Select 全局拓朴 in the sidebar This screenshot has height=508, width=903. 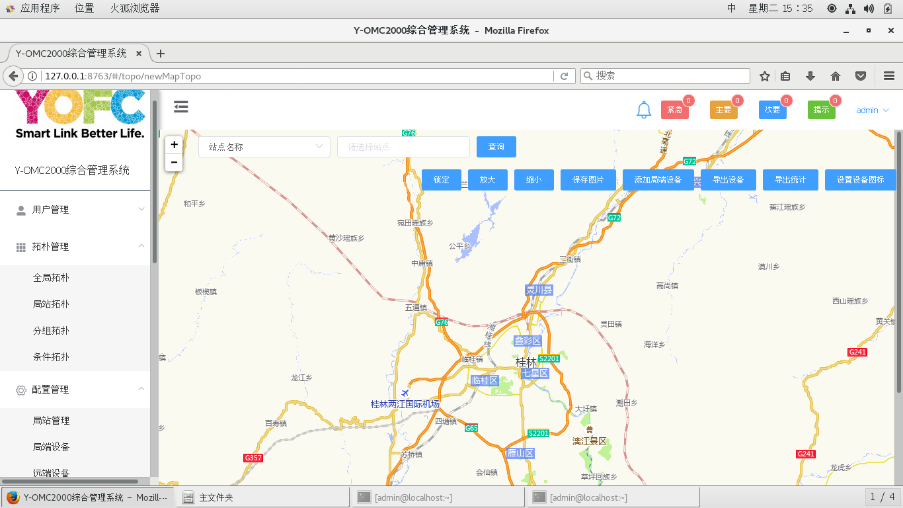point(52,278)
